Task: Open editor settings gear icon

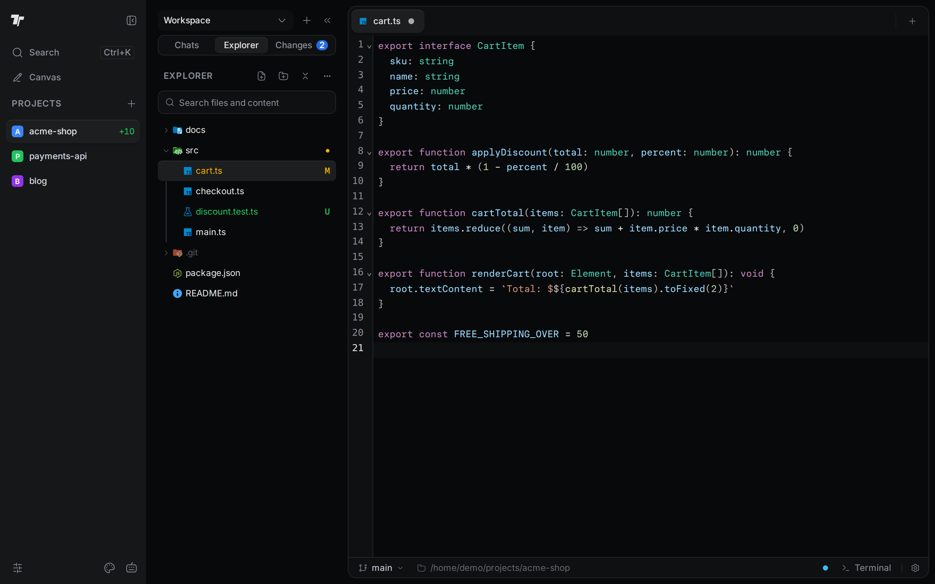Action: click(x=915, y=568)
